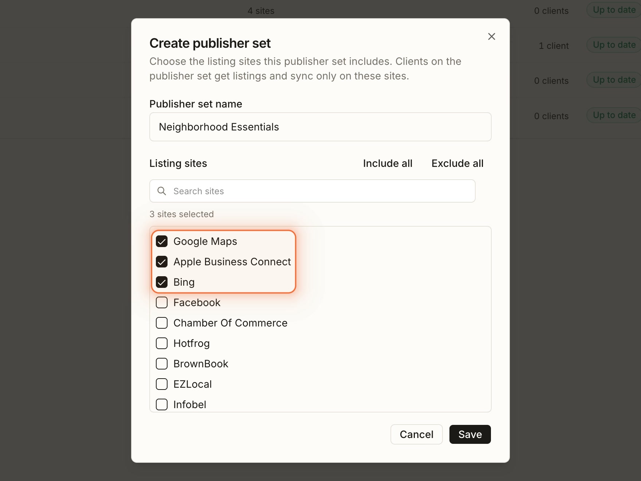Viewport: 641px width, 481px height.
Task: Click the Infobel label text
Action: click(190, 404)
